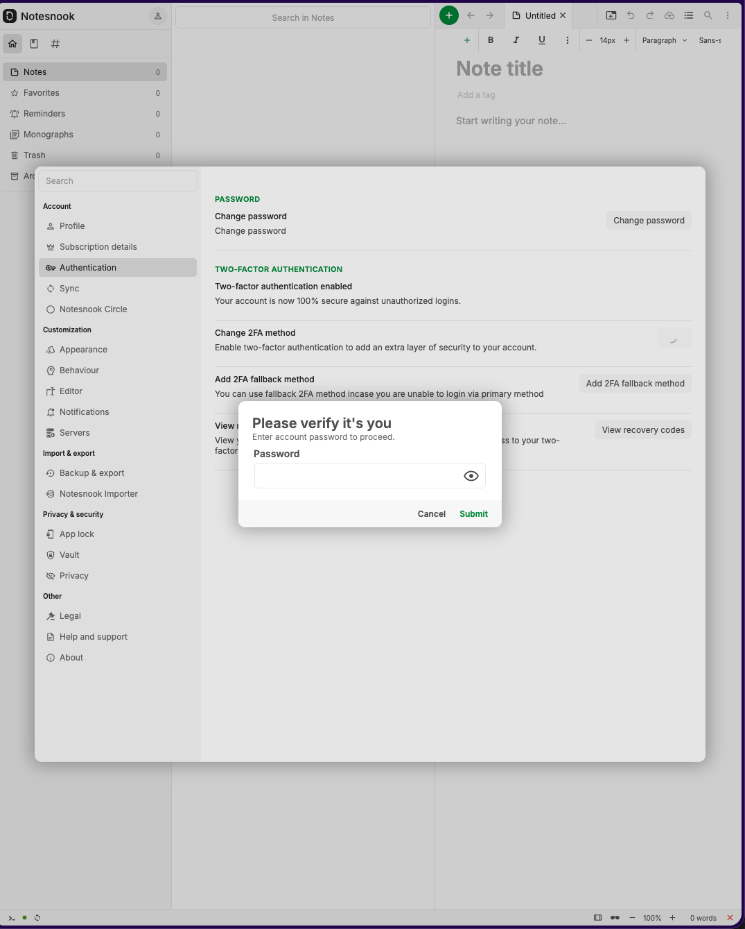Click the new tab icon in editor header
The width and height of the screenshot is (745, 929).
click(x=611, y=15)
